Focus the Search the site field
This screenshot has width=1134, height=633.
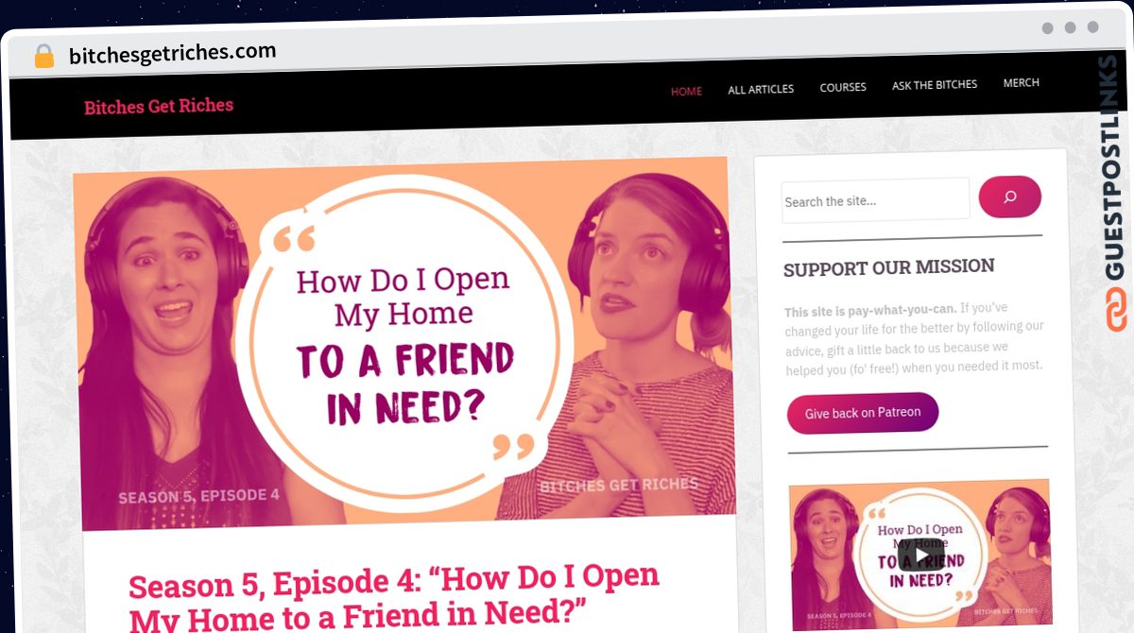pyautogui.click(x=875, y=200)
